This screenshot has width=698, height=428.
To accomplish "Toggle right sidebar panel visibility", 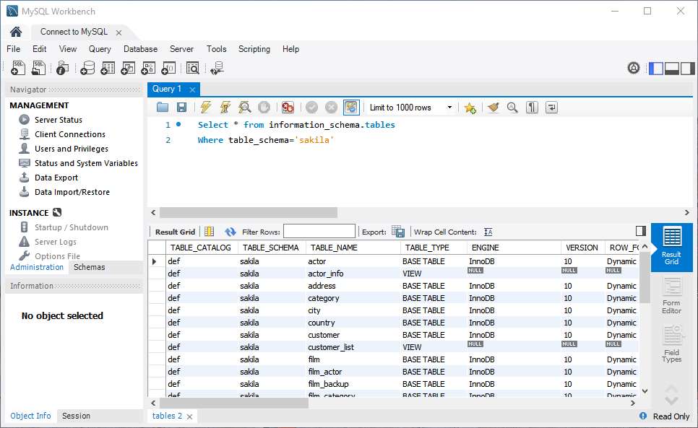I will click(687, 68).
